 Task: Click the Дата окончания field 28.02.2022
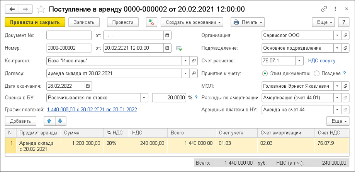65,86
